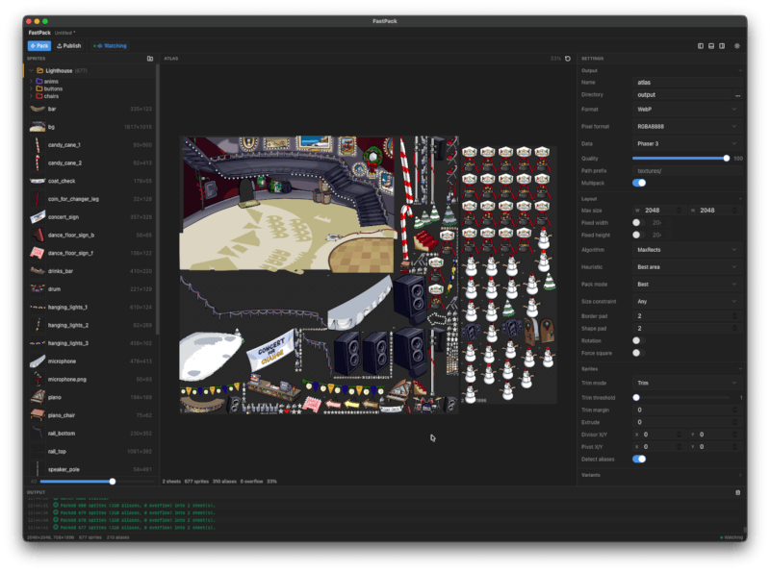
Task: Browse output directory with ellipsis button
Action: [x=737, y=95]
